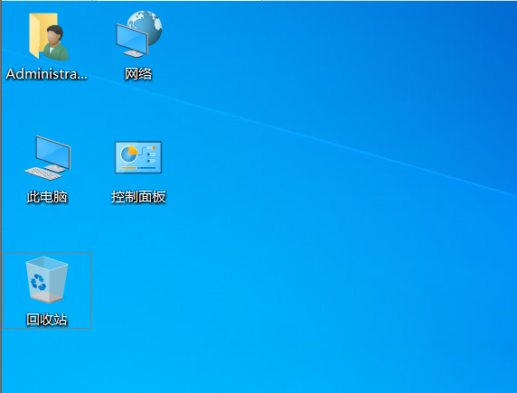Select the 此电脑 computer icon
Screen dimensions: 517x393
pos(48,158)
